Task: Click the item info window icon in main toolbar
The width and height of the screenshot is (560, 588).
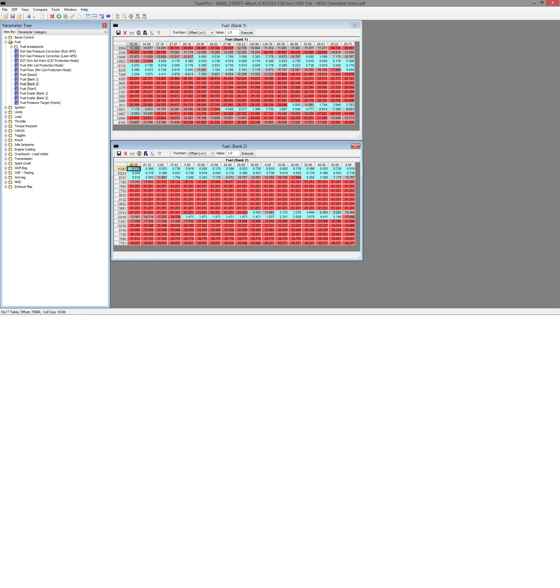Action: [x=101, y=16]
